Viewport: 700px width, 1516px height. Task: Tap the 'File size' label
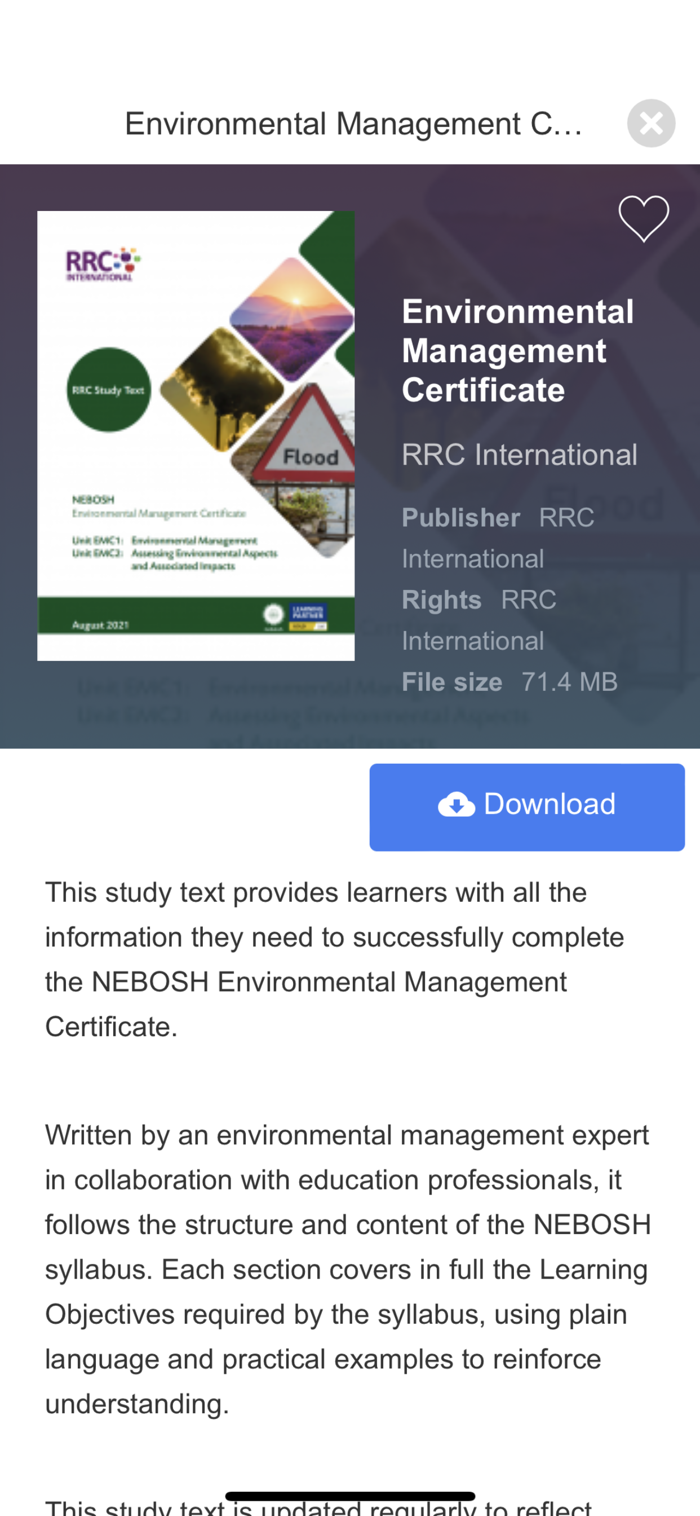tap(452, 682)
